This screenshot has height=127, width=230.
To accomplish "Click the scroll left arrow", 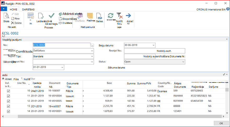I will (x=3, y=116).
